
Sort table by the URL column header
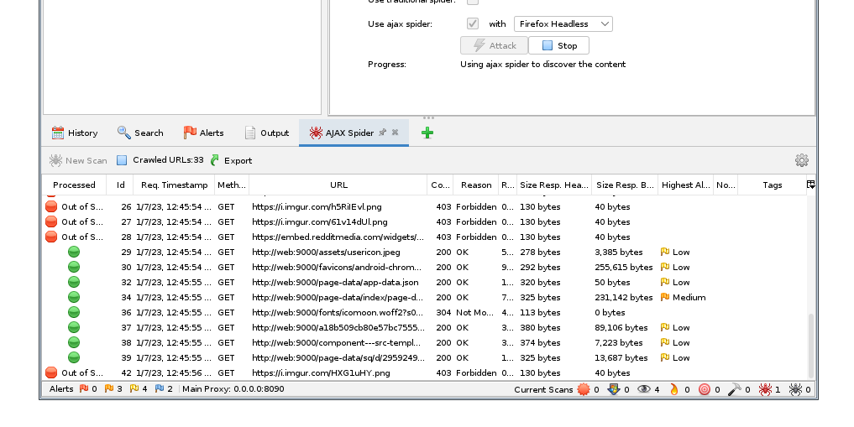click(338, 185)
